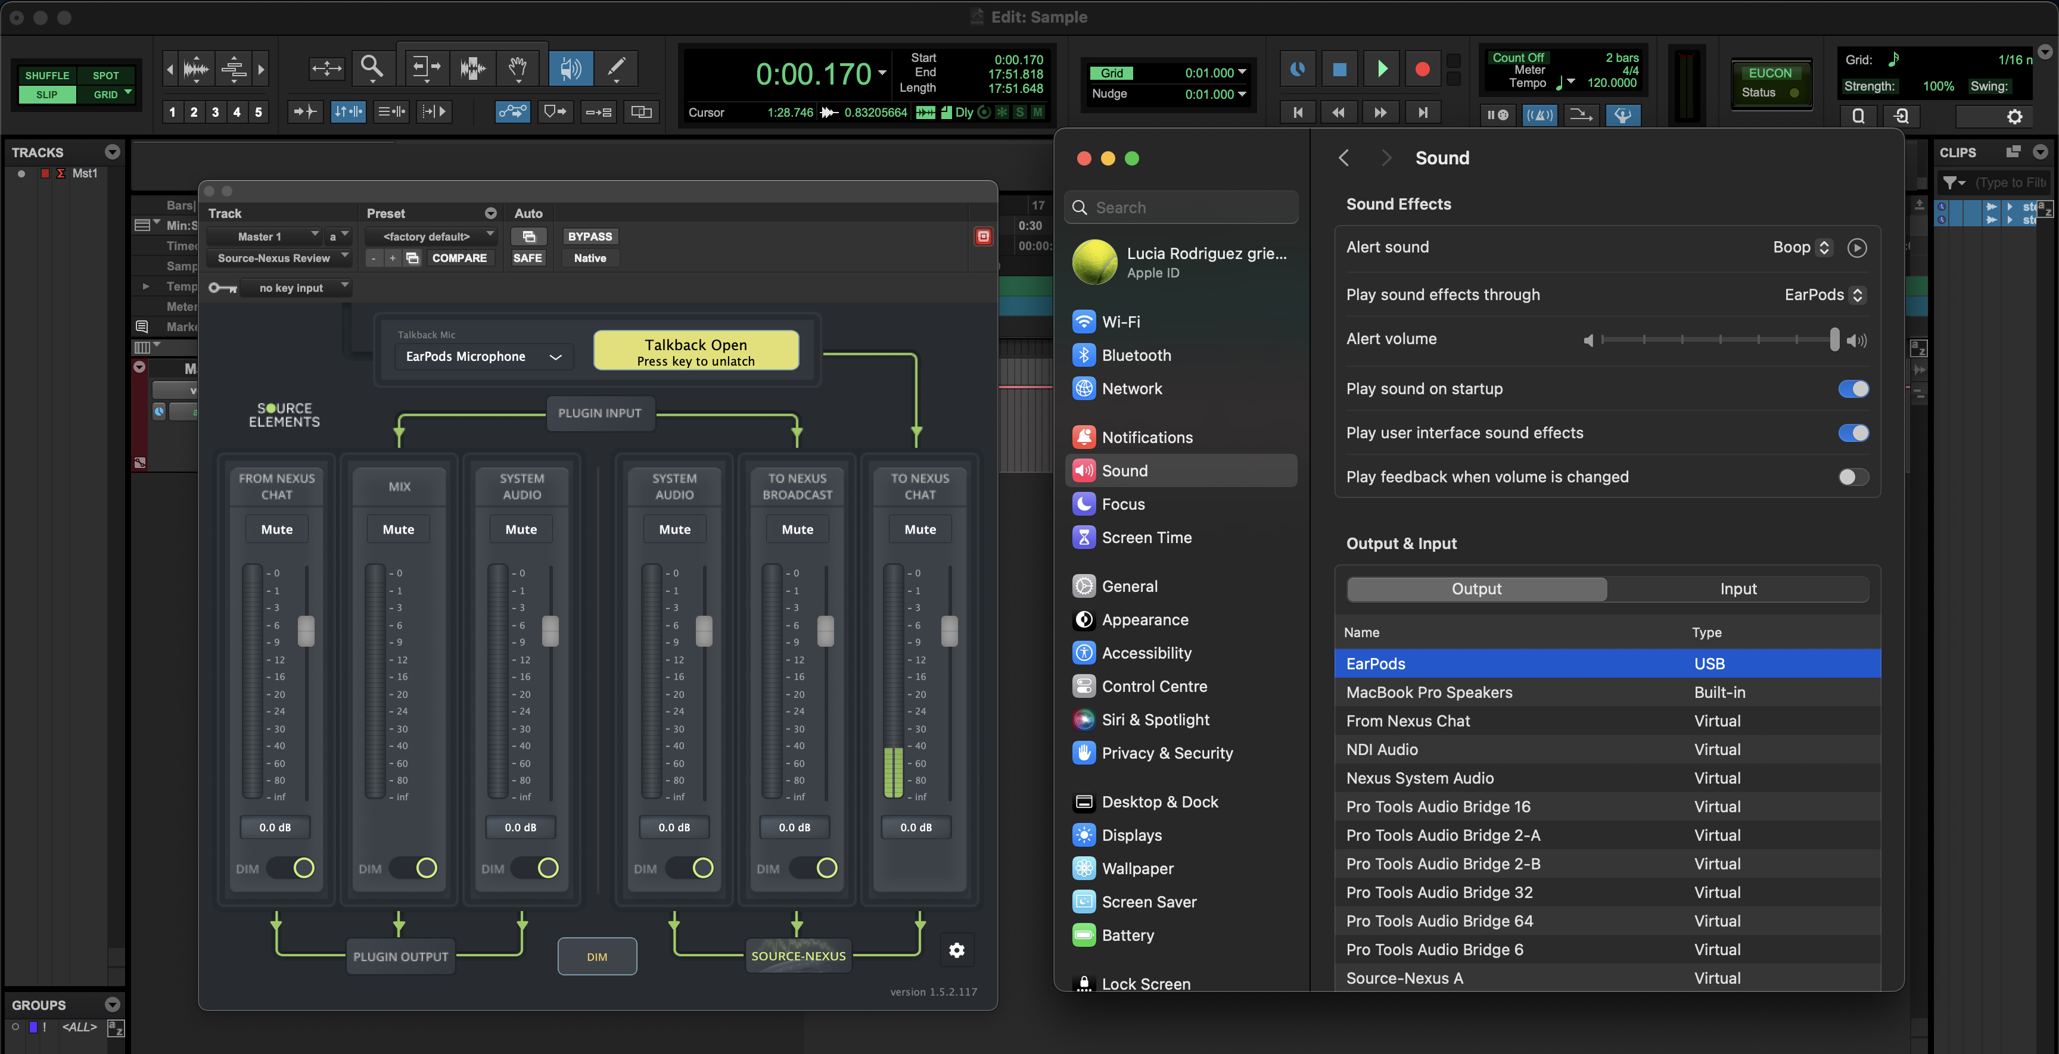The width and height of the screenshot is (2059, 1054).
Task: Select the Pencil tool
Action: point(615,68)
